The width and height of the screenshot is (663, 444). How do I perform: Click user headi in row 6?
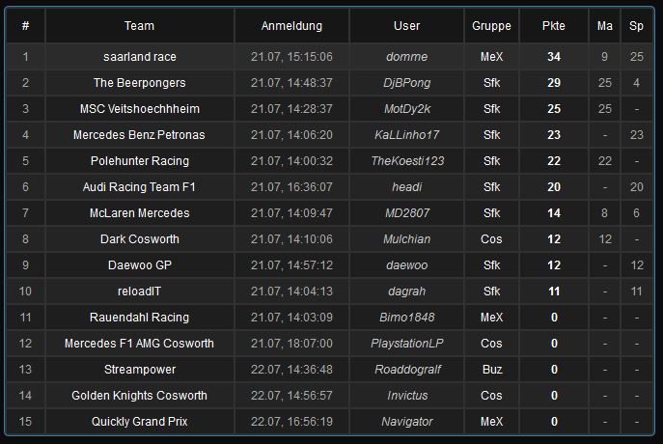pyautogui.click(x=406, y=187)
